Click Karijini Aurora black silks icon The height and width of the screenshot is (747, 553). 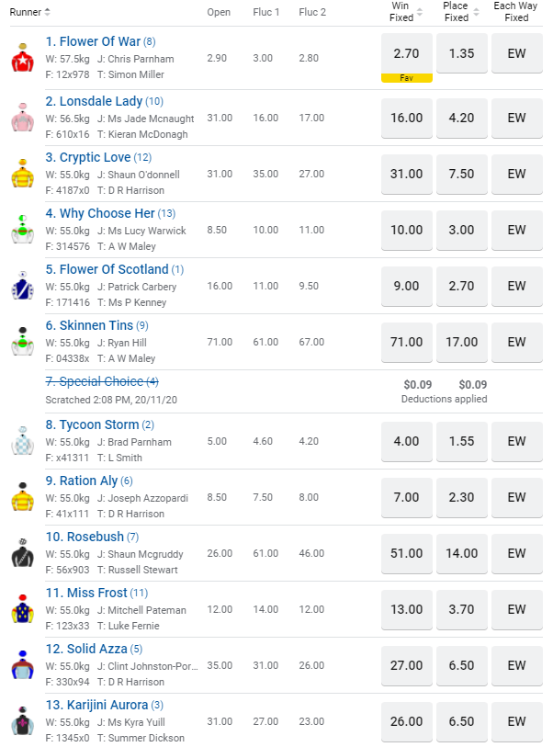pos(21,721)
